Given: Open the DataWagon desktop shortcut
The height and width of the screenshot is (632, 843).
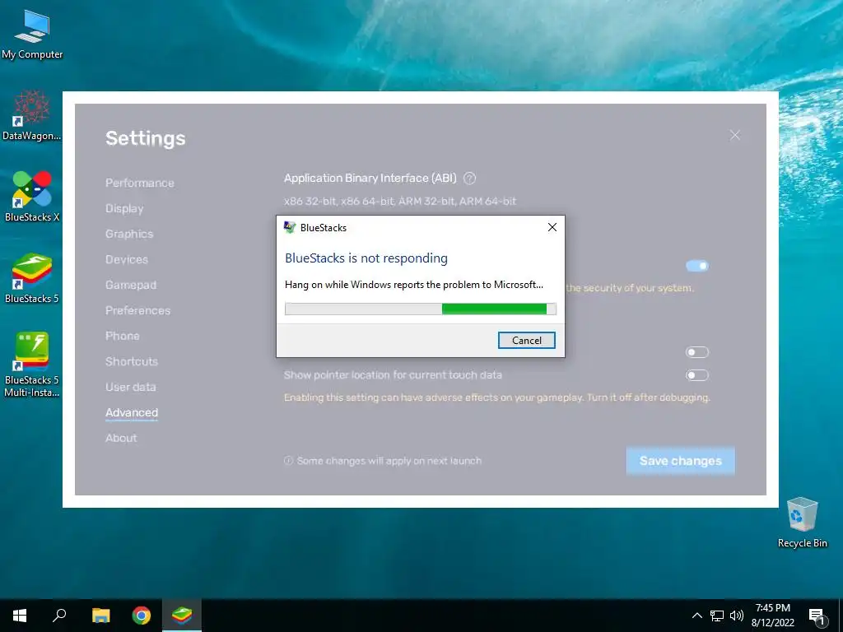Looking at the screenshot, I should pos(32,115).
